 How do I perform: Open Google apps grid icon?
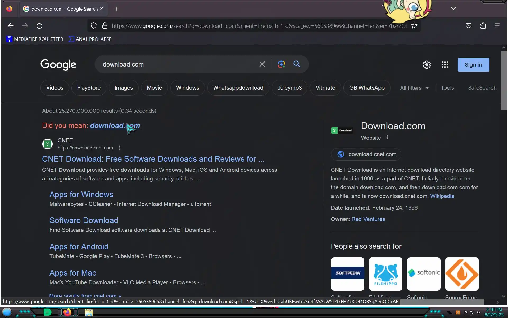445,65
